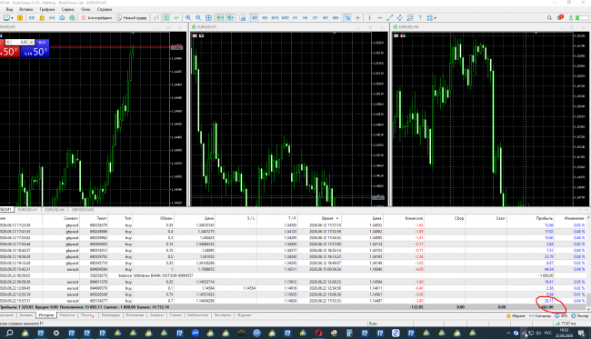
Task: Click the search magnifier in toolbar
Action: click(x=549, y=17)
